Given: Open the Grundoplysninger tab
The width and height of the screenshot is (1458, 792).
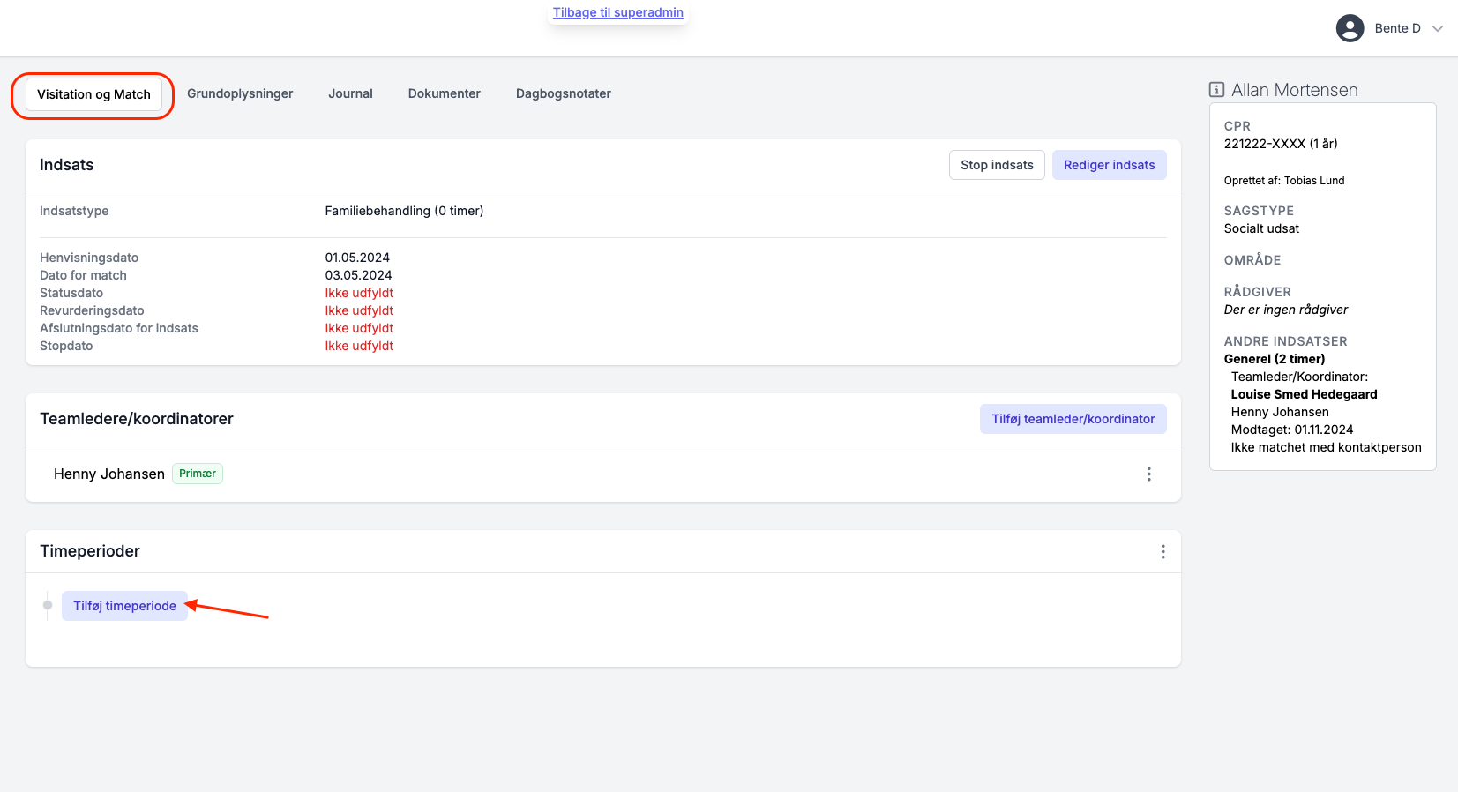Looking at the screenshot, I should click(240, 93).
